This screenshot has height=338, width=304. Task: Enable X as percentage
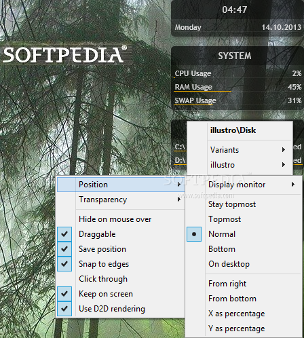244,314
